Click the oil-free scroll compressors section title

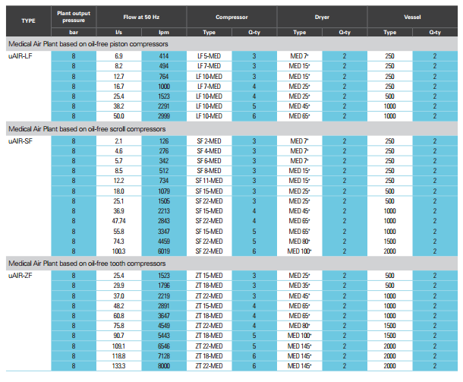click(x=87, y=129)
